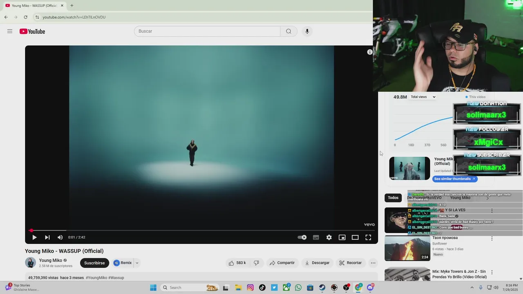
Task: Open Steam from the taskbar
Action: point(322,287)
